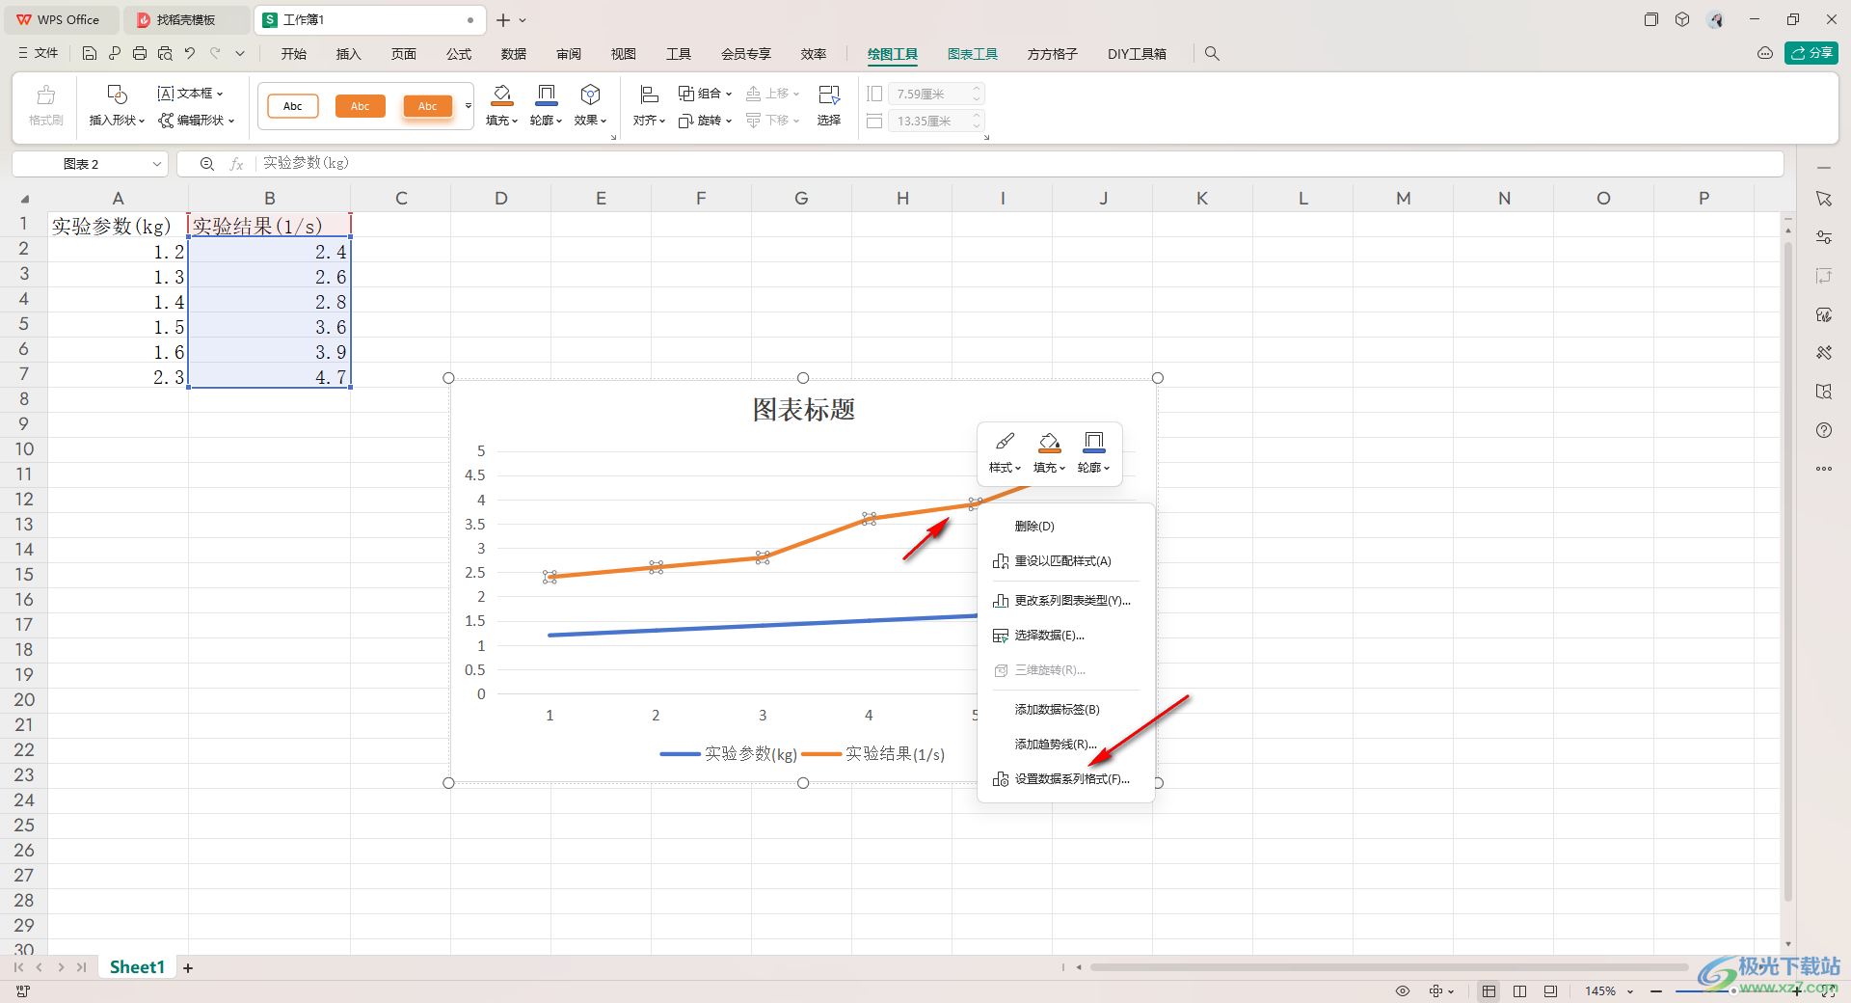This screenshot has width=1851, height=1003.
Task: Click the Fill icon in the chart mini toolbar
Action: [x=1049, y=442]
